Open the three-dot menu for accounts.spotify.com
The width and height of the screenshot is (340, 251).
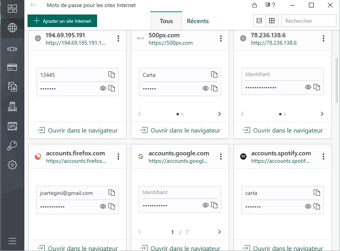tap(323, 156)
